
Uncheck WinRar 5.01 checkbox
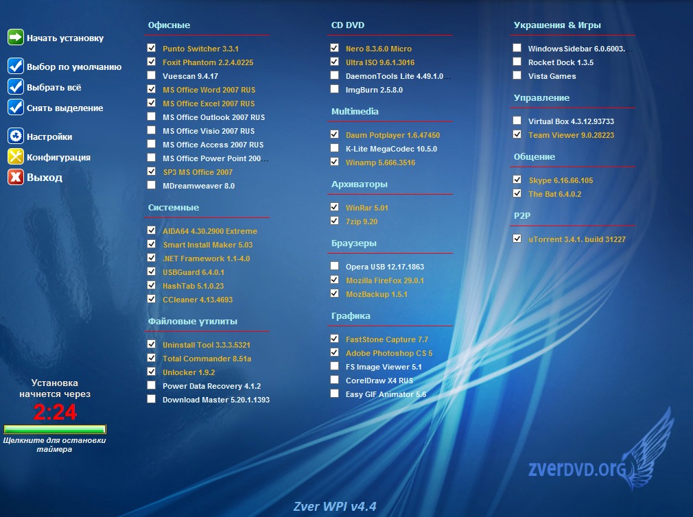click(x=334, y=206)
